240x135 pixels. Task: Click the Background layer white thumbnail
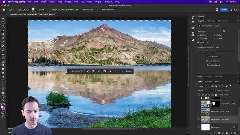click(x=205, y=127)
